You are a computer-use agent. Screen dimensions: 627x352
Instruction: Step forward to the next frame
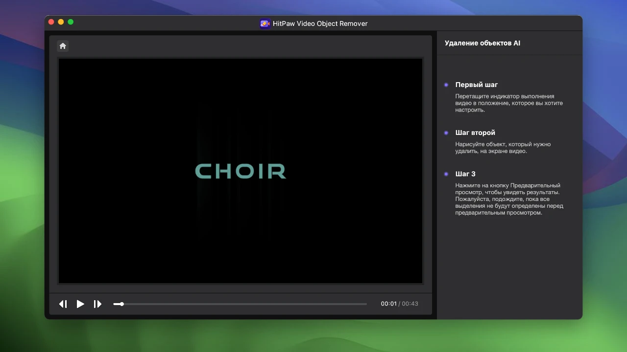97,304
